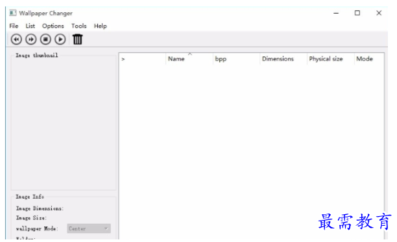Screen dimensions: 397x242
Task: Start wallpaper cycling with the play button
Action: [x=60, y=39]
